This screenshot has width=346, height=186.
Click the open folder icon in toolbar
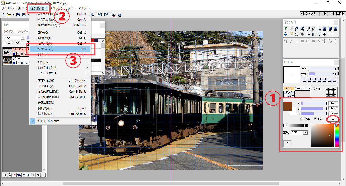tap(8, 15)
